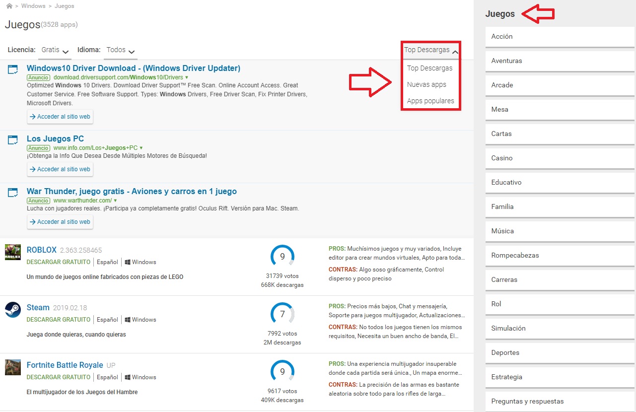Viewport: 636px width, 412px height.
Task: Click DESCARGAR GRATUITO for Steam
Action: [x=59, y=320]
